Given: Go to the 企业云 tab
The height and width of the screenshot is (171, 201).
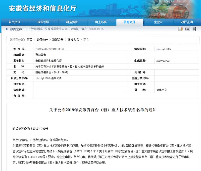Looking at the screenshot, I should pos(158,22).
